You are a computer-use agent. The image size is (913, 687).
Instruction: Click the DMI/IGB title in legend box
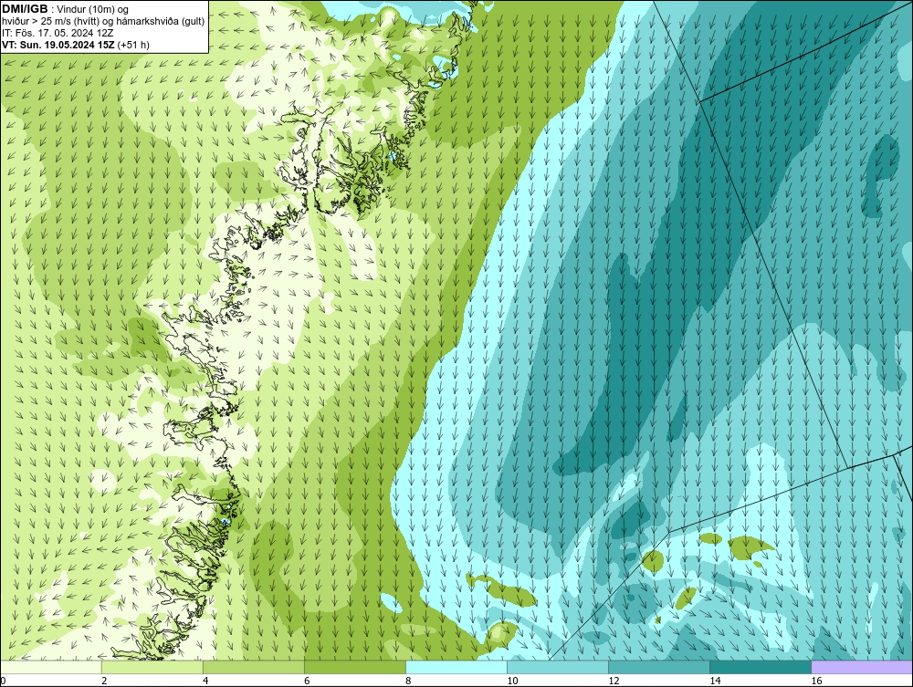pyautogui.click(x=25, y=9)
